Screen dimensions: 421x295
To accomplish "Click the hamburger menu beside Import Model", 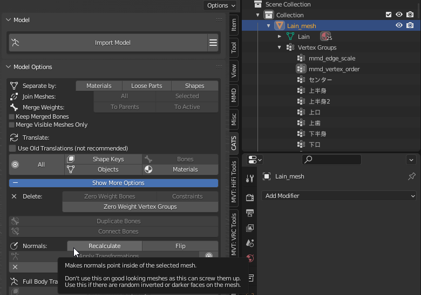I will point(213,43).
